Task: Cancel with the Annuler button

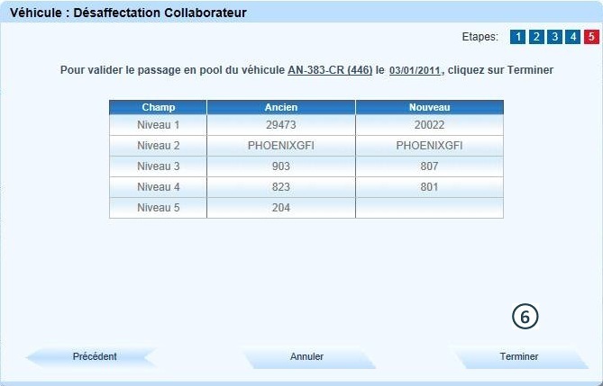Action: [307, 357]
